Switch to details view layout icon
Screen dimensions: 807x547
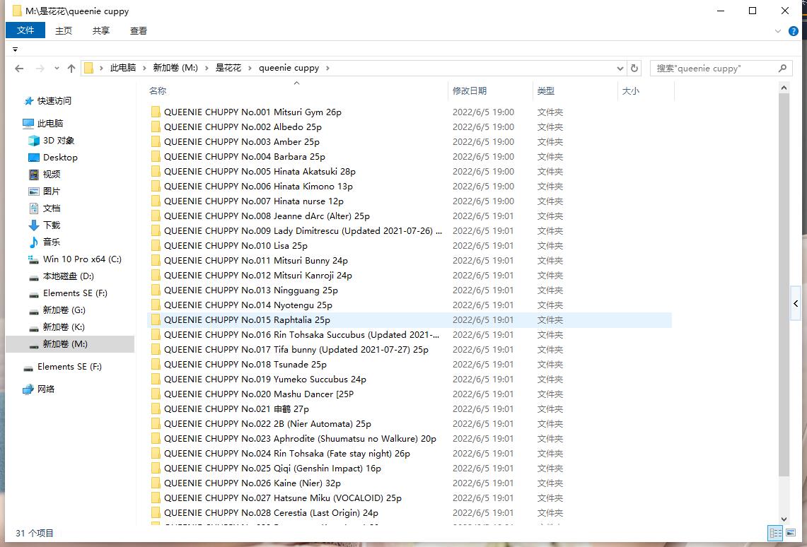[776, 533]
